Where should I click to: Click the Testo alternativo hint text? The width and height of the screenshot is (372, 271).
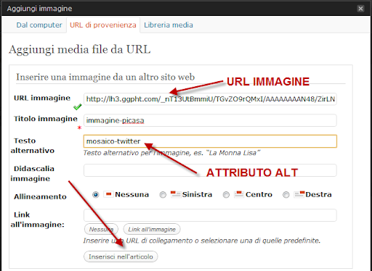pos(171,153)
